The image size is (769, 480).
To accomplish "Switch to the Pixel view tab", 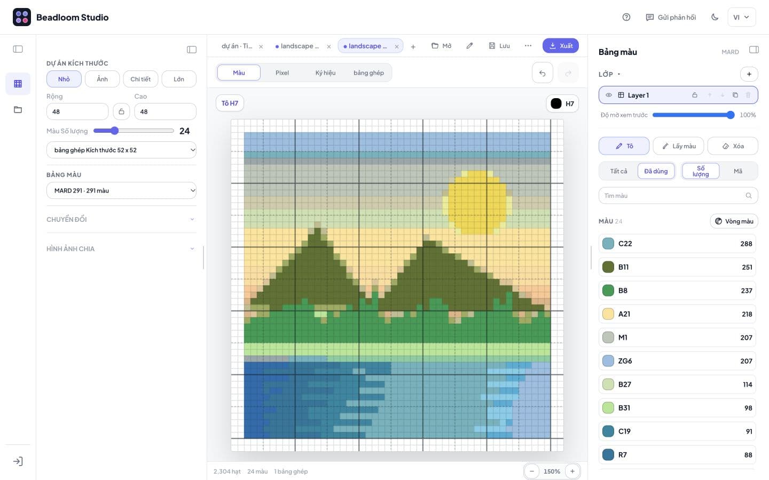I will (x=282, y=73).
